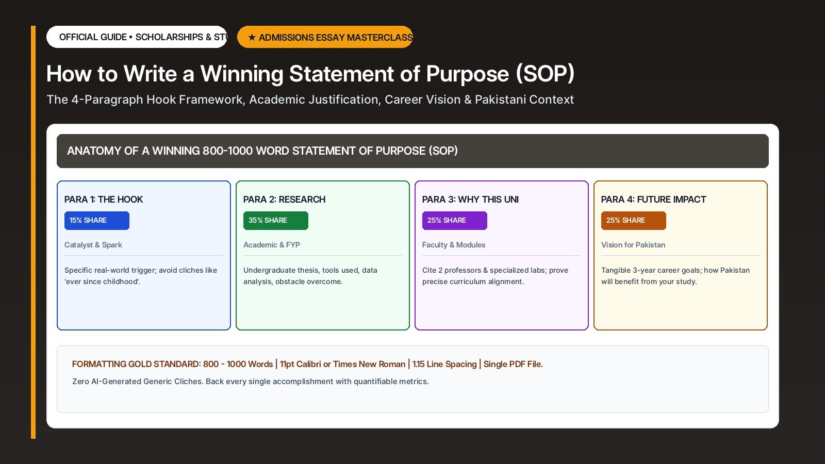Click the 'Faculty & Modules' label
The image size is (825, 464).
pyautogui.click(x=454, y=245)
